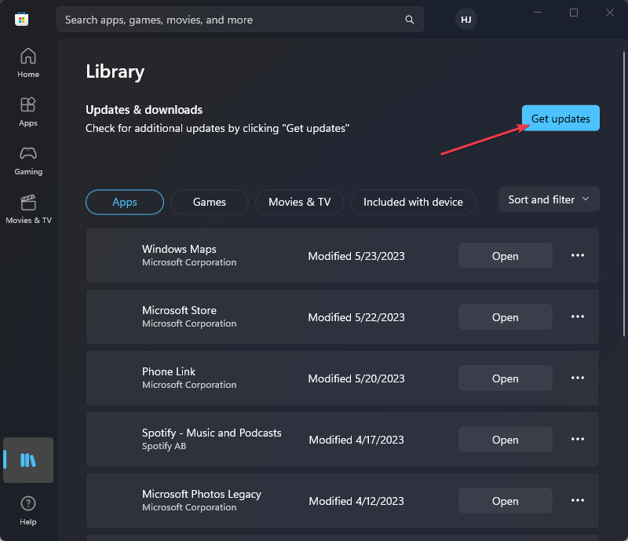
Task: Click Microsoft Photos Legacy title text
Action: click(x=202, y=494)
